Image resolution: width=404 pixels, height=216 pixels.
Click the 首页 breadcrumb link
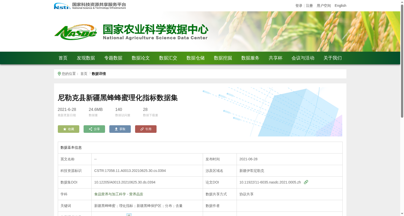tap(84, 74)
